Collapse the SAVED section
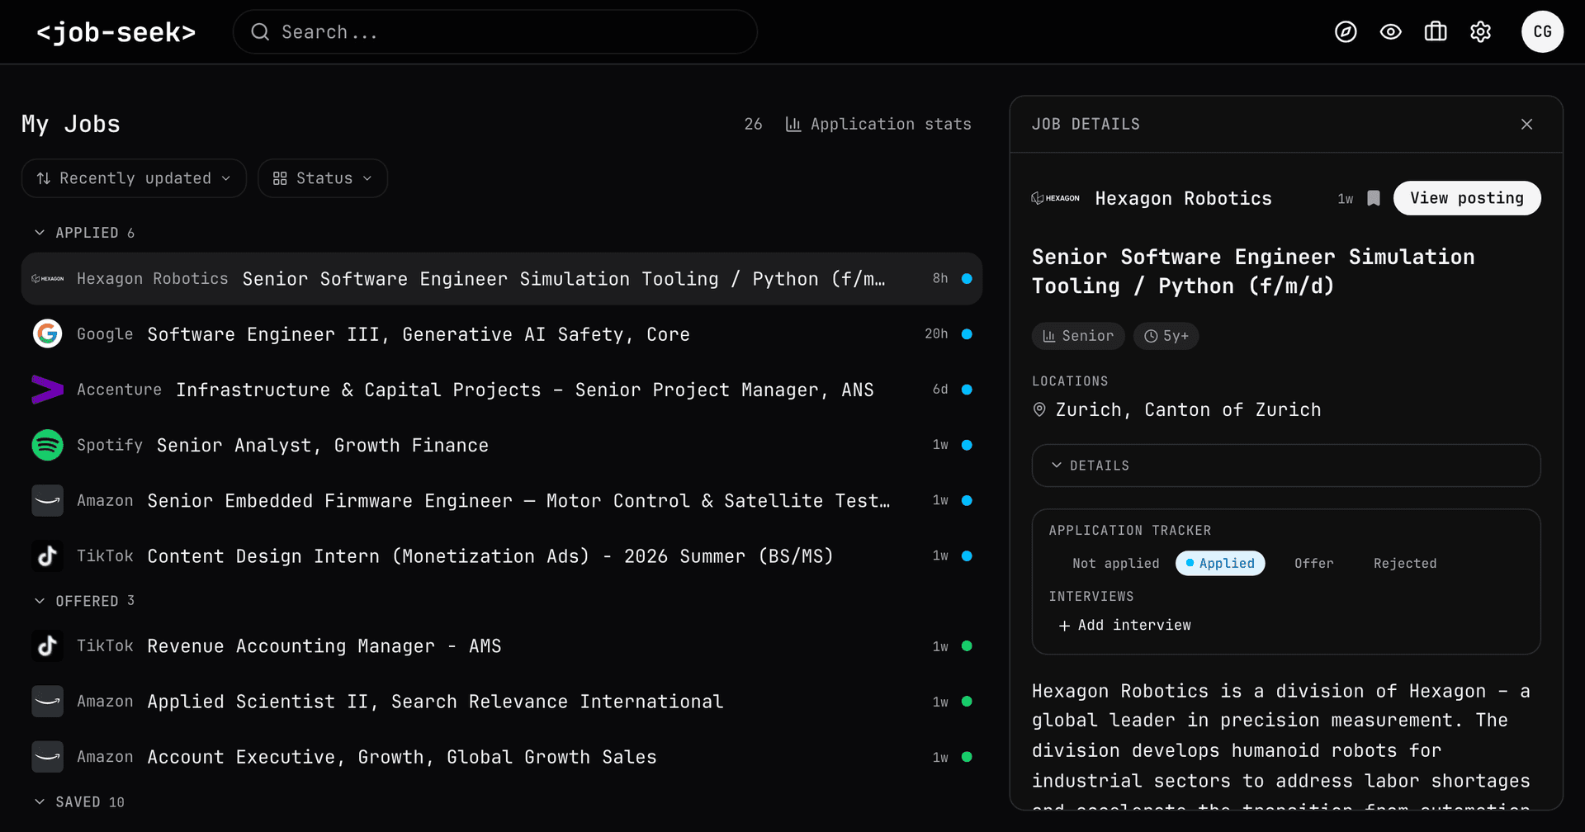The width and height of the screenshot is (1585, 832). [79, 802]
